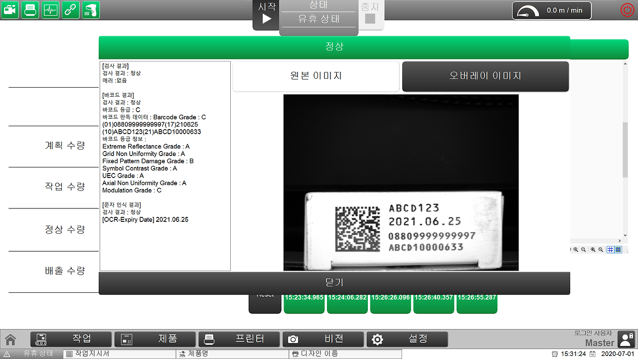This screenshot has height=359, width=638.
Task: Click the vertical scrollbar thumb
Action: (626, 149)
